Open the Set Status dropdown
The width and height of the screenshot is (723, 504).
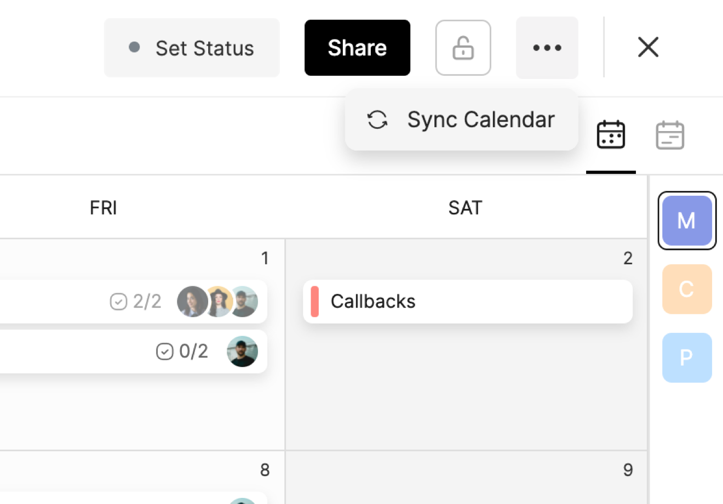click(x=192, y=48)
